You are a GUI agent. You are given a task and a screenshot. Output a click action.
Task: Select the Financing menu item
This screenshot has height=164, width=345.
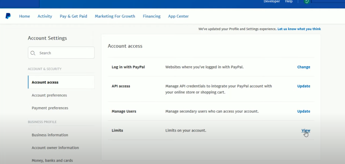pos(151,16)
